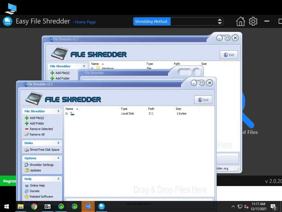This screenshot has height=212, width=282.
Task: Click the 'C:\' path cell
Action: (x=151, y=113)
